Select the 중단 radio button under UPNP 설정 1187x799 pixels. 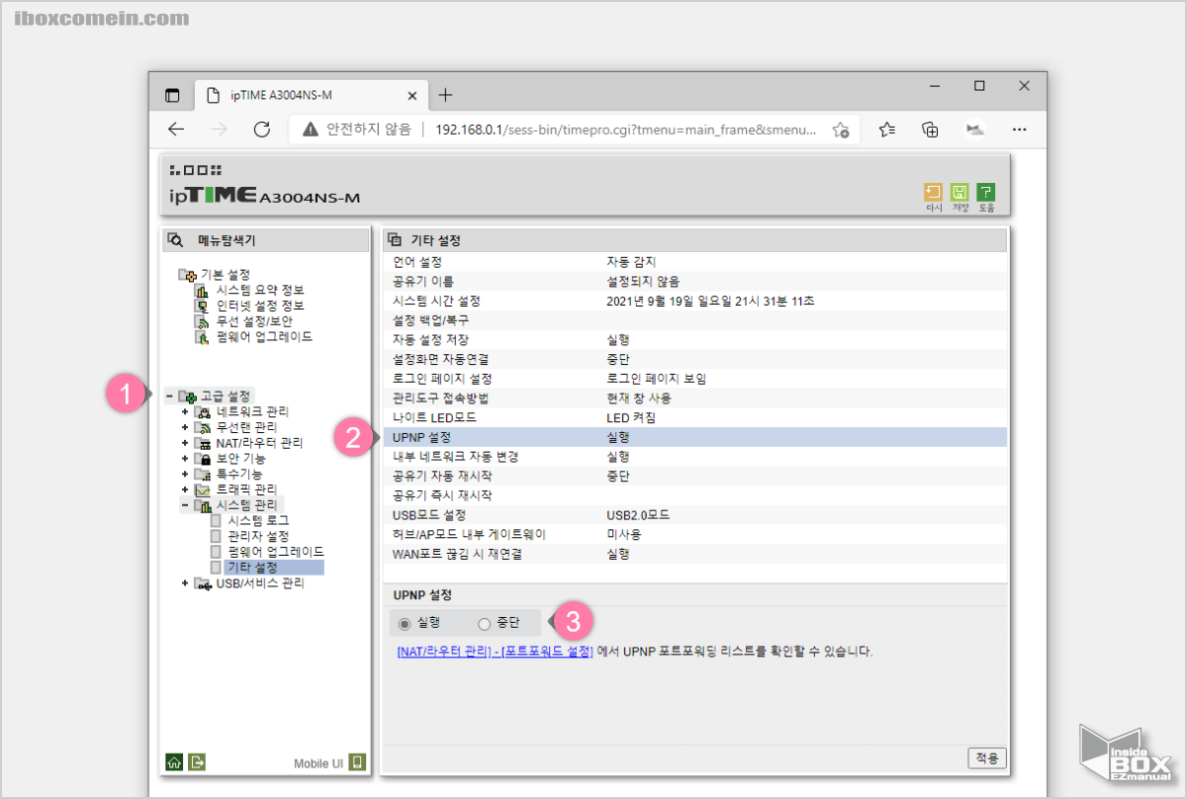(485, 623)
